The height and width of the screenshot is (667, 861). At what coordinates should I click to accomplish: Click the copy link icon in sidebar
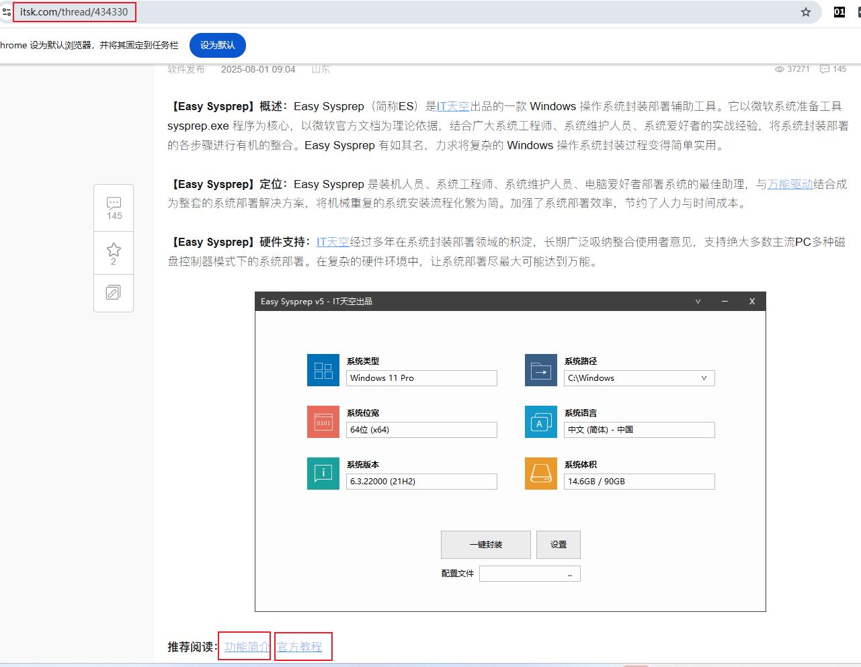(x=114, y=293)
